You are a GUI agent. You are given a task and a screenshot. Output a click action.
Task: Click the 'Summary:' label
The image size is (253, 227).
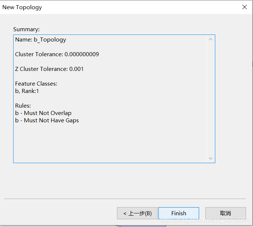point(26,29)
